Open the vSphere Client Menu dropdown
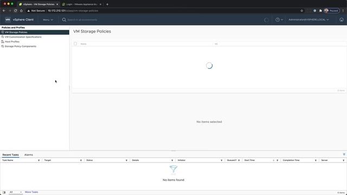The height and width of the screenshot is (195, 347). pos(48,19)
